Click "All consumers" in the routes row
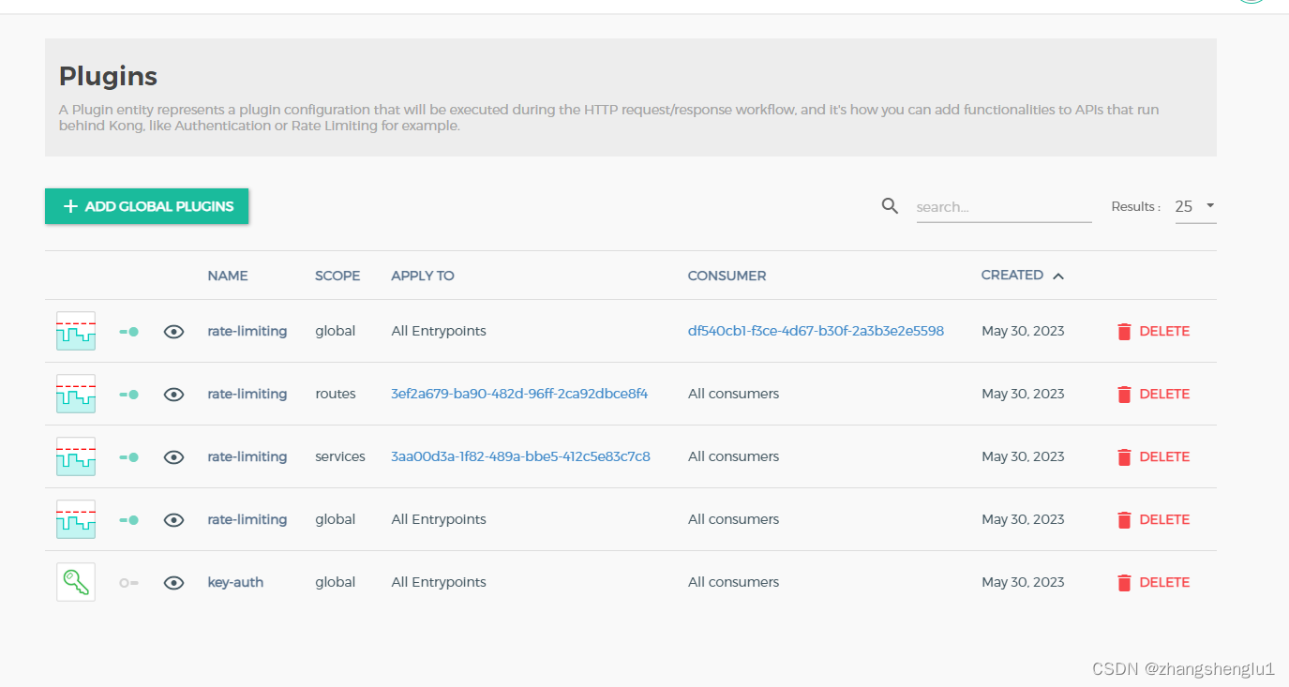This screenshot has height=687, width=1289. pyautogui.click(x=734, y=394)
